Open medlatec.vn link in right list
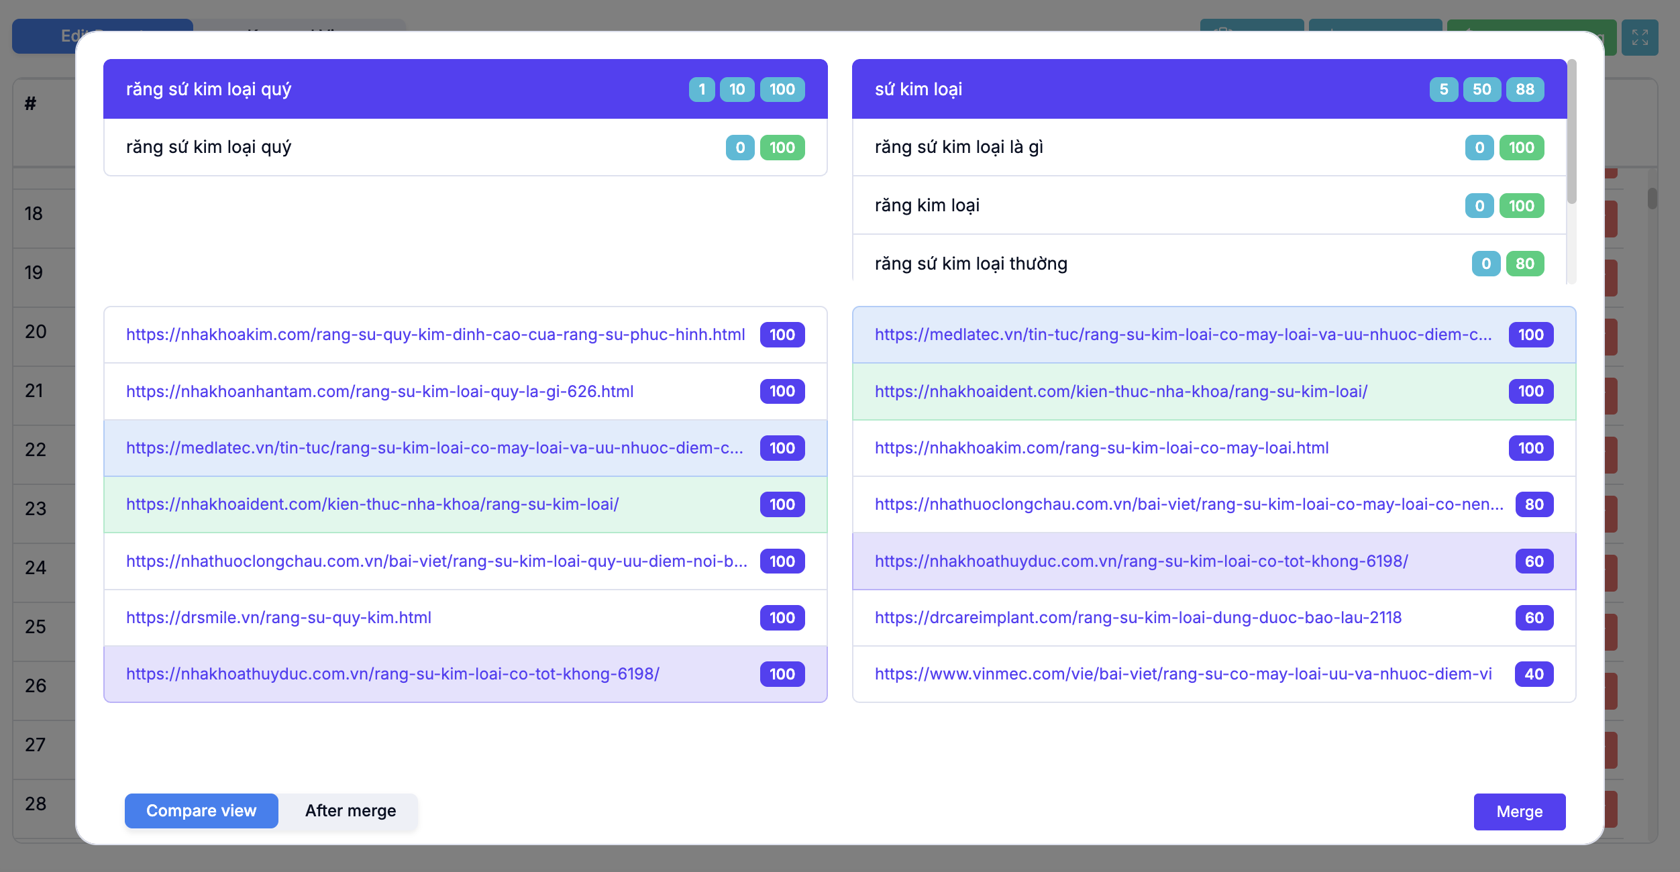 click(1184, 335)
